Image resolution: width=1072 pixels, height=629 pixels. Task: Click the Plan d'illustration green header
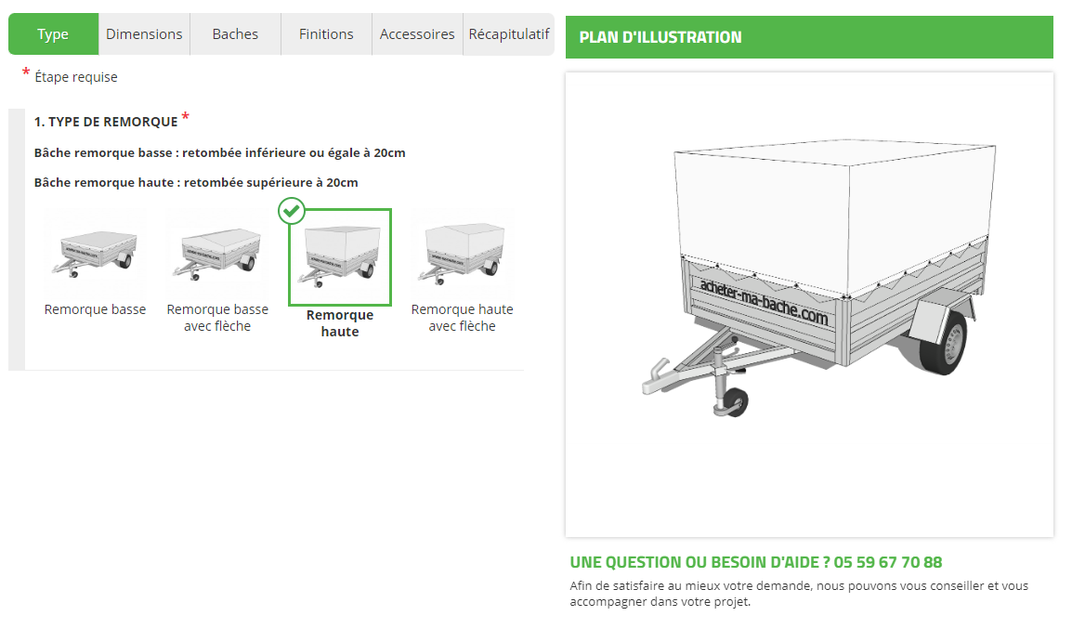point(809,37)
